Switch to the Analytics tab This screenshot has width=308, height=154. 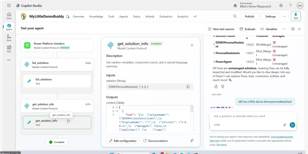coord(183,16)
